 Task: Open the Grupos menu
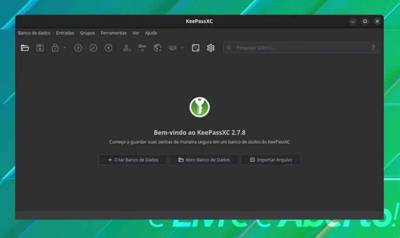pyautogui.click(x=88, y=33)
